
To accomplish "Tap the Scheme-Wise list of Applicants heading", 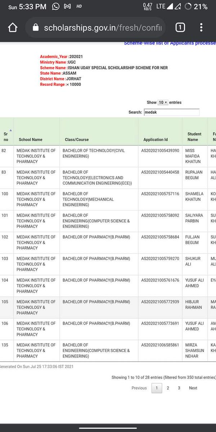I will click(x=170, y=43).
